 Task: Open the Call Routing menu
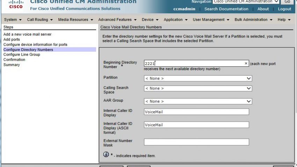click(x=40, y=20)
